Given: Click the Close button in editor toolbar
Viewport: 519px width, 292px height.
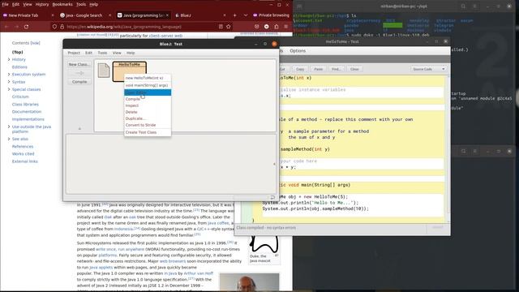Looking at the screenshot, I should click(x=354, y=69).
